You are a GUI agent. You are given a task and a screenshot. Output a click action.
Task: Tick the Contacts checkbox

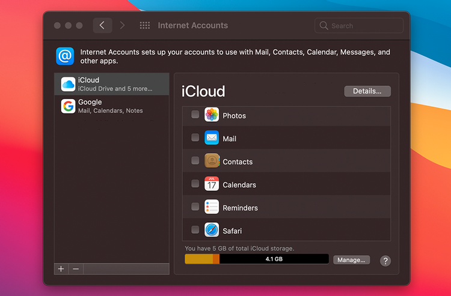(x=195, y=161)
